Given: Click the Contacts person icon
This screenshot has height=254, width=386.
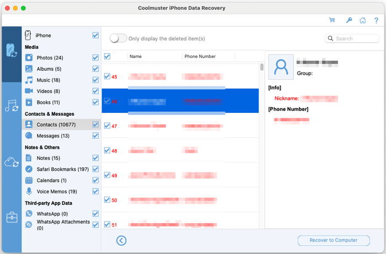Looking at the screenshot, I should click(x=29, y=125).
